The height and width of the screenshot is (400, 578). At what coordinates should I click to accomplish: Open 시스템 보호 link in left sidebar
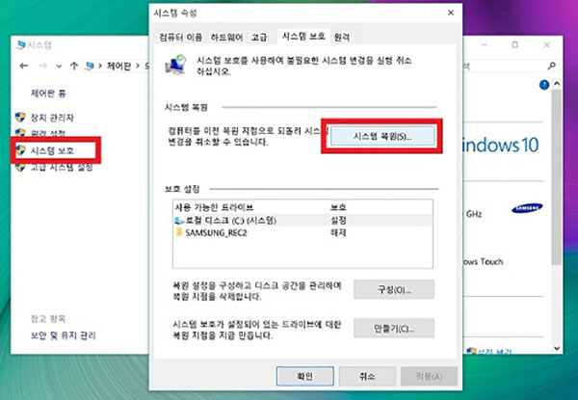(x=52, y=150)
